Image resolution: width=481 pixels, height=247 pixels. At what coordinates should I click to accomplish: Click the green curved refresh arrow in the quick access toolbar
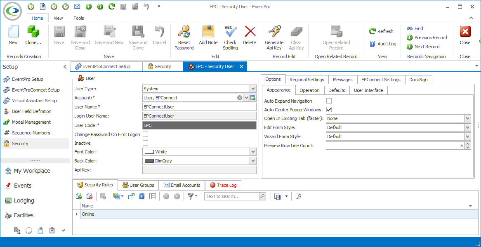pyautogui.click(x=112, y=6)
